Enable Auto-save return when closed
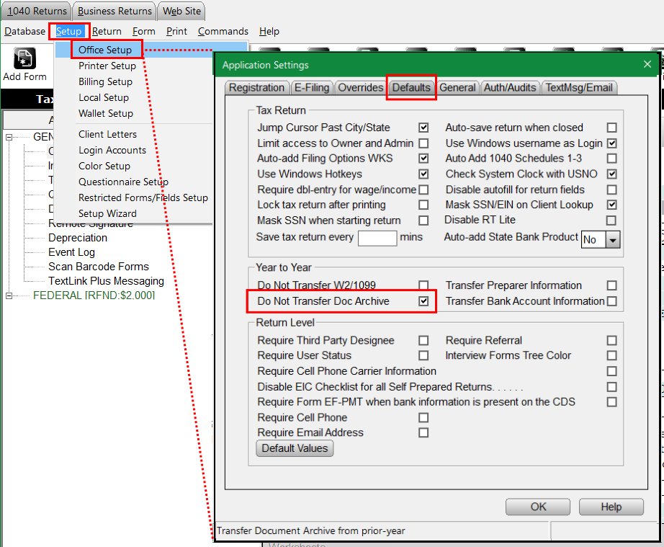This screenshot has width=664, height=547. pos(611,128)
